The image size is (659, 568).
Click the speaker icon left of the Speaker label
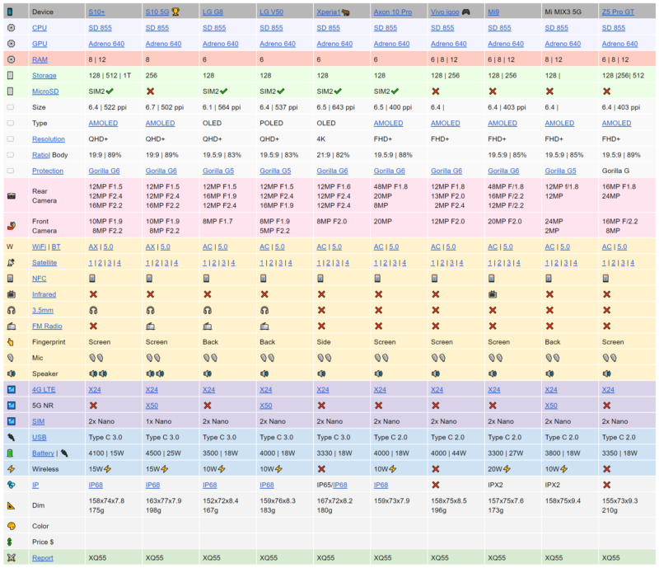[11, 373]
